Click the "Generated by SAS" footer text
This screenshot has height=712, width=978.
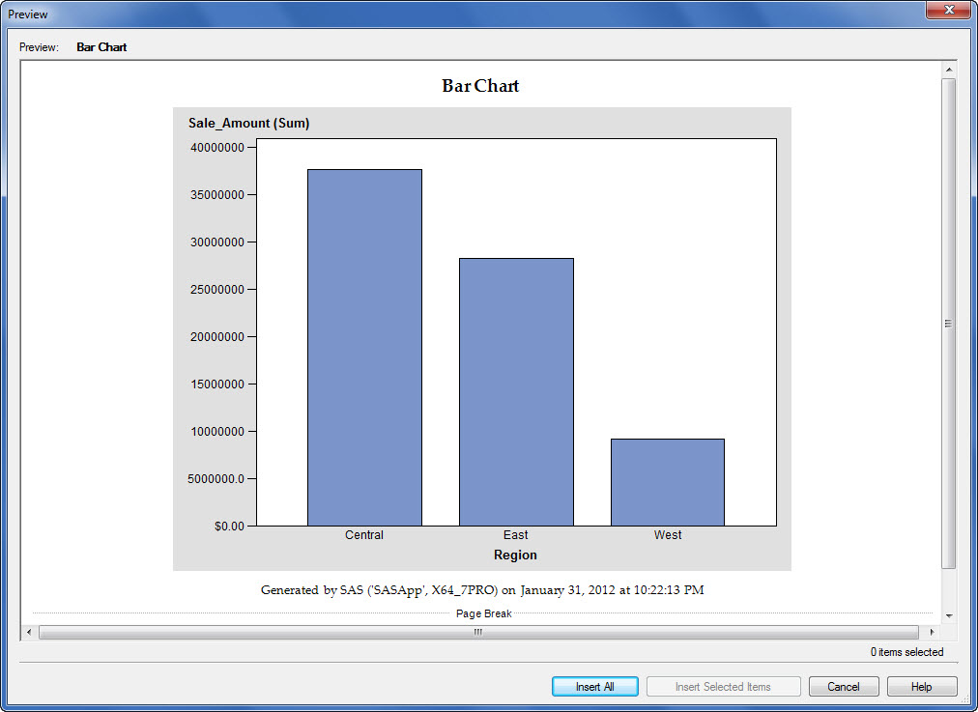click(x=482, y=590)
